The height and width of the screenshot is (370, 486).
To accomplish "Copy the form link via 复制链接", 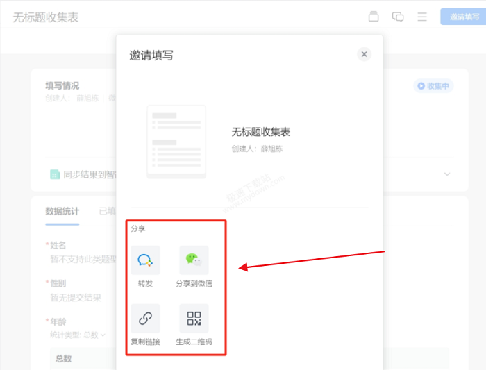I will (x=145, y=319).
